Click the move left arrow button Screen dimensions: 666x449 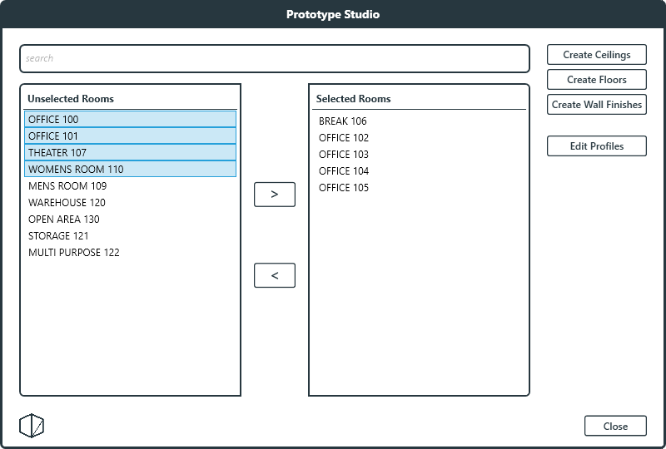click(x=275, y=275)
